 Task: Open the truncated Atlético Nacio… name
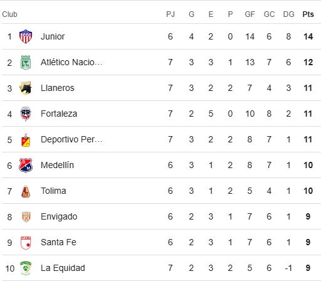[71, 62]
